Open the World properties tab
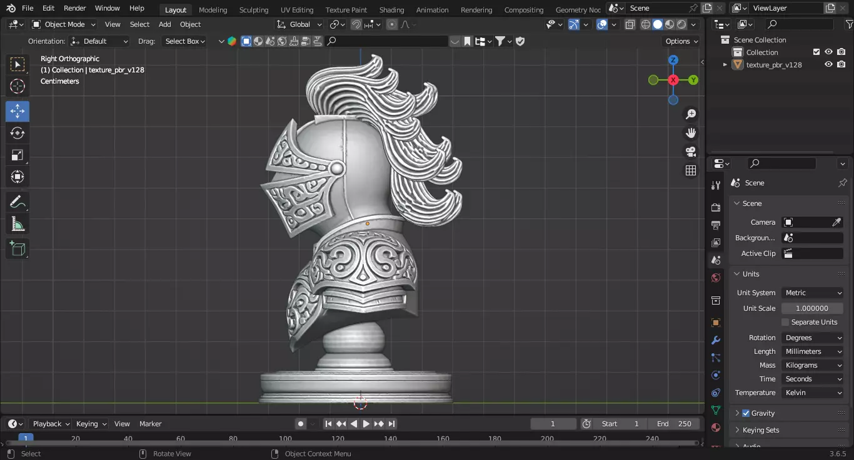 (x=716, y=278)
